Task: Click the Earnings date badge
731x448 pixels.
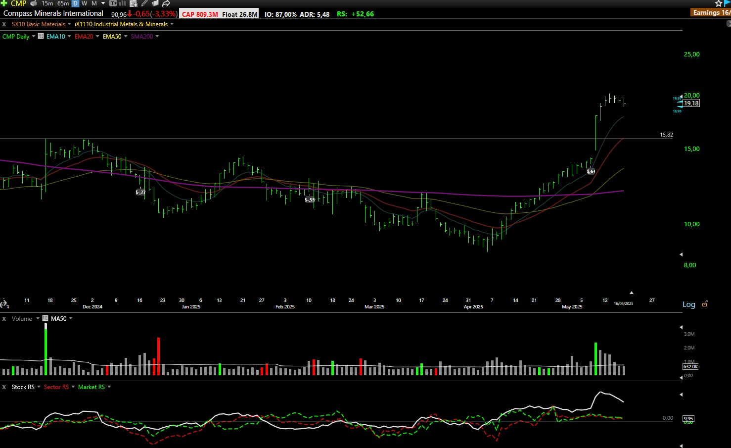Action: tap(711, 12)
